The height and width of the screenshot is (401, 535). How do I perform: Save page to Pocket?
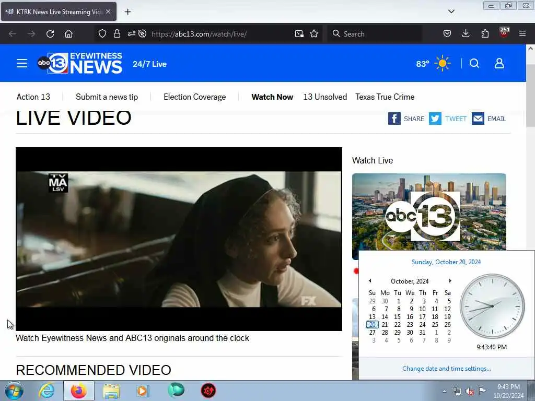447,34
